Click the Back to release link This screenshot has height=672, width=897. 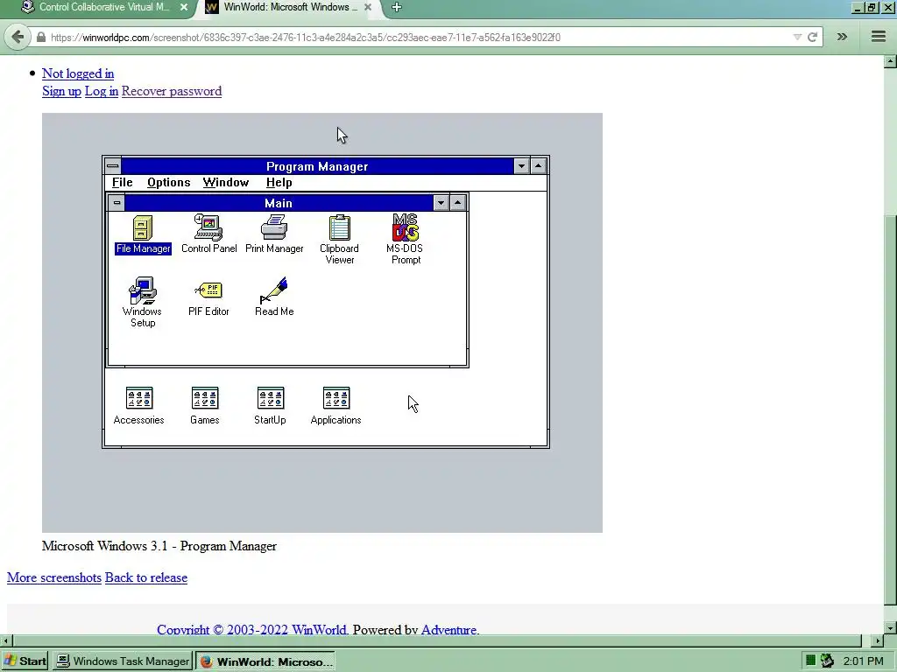point(146,577)
